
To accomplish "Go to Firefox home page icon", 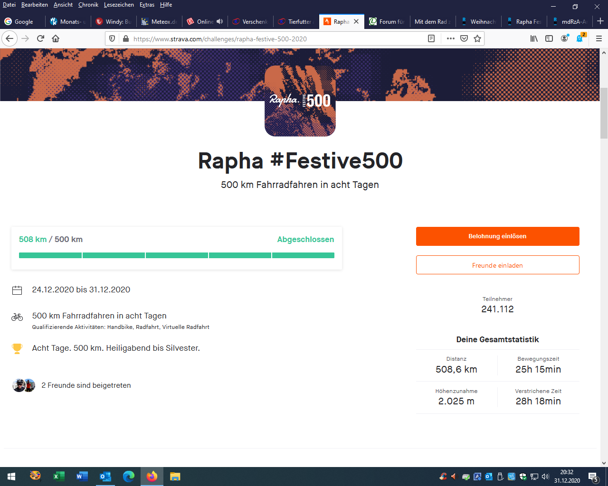I will [56, 38].
